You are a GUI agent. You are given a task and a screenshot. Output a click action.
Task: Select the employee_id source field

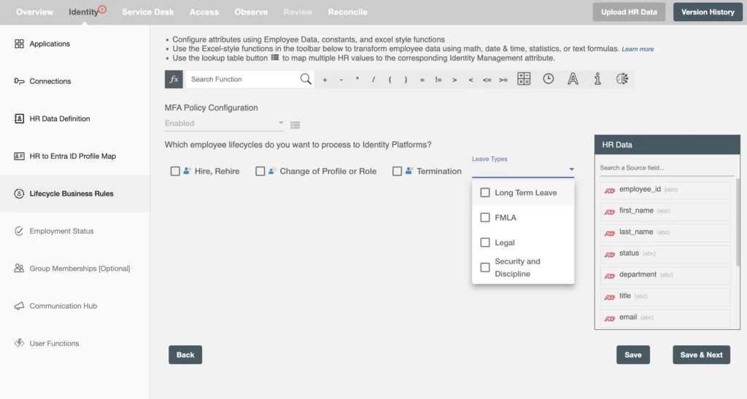(665, 189)
